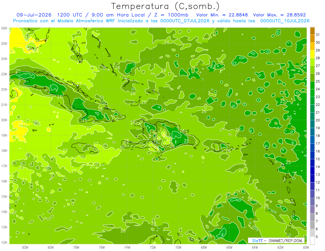
Task: Click the forecast date "09-Jul-2026"
Action: (x=34, y=15)
